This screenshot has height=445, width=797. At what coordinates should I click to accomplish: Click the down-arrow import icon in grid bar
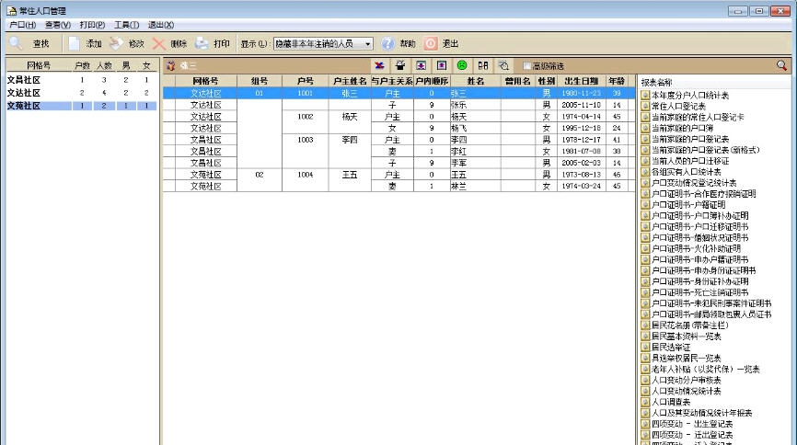[x=421, y=65]
